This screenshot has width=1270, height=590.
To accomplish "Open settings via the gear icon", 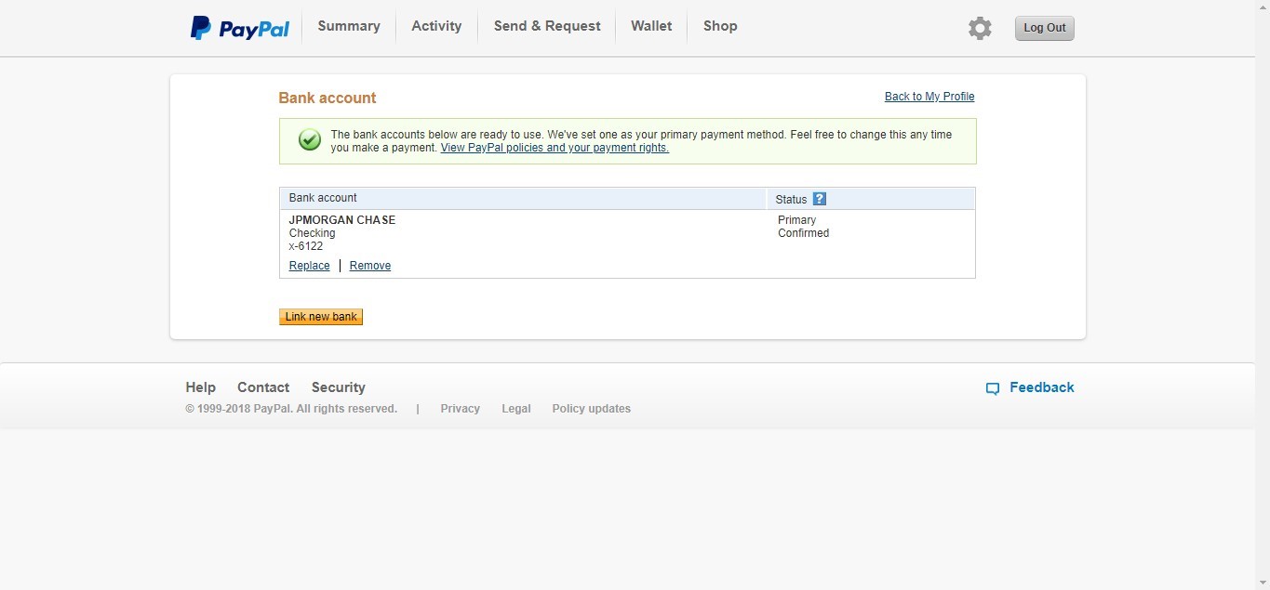I will tap(980, 28).
